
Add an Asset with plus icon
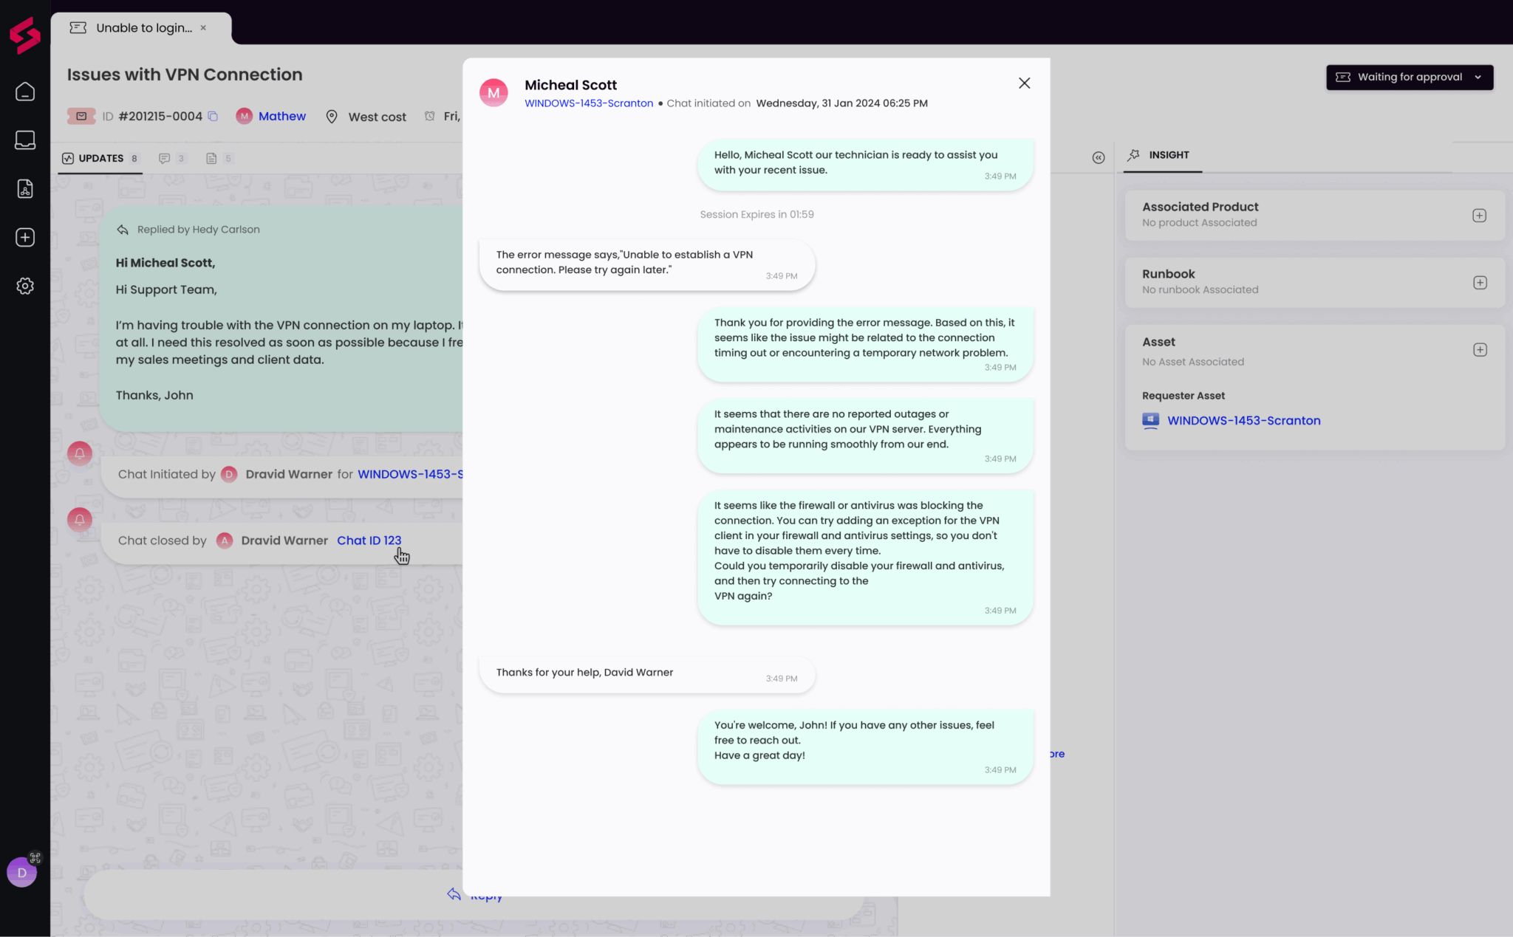pos(1480,350)
